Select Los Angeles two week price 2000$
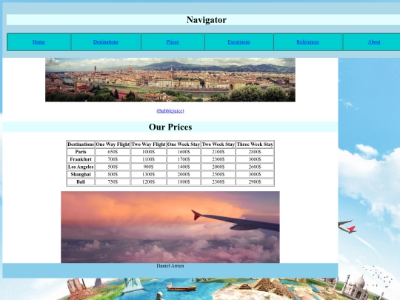400x300 pixels. click(x=218, y=167)
